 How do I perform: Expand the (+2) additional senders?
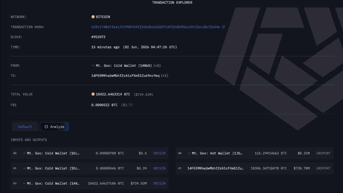tap(157, 66)
